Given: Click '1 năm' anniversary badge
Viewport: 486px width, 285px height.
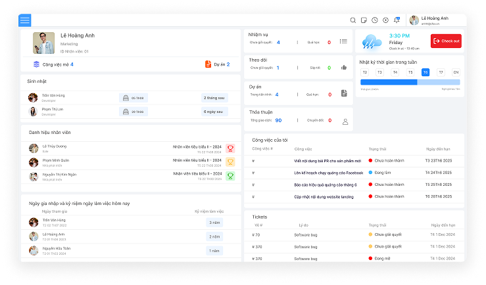Looking at the screenshot, I should click(x=214, y=251).
